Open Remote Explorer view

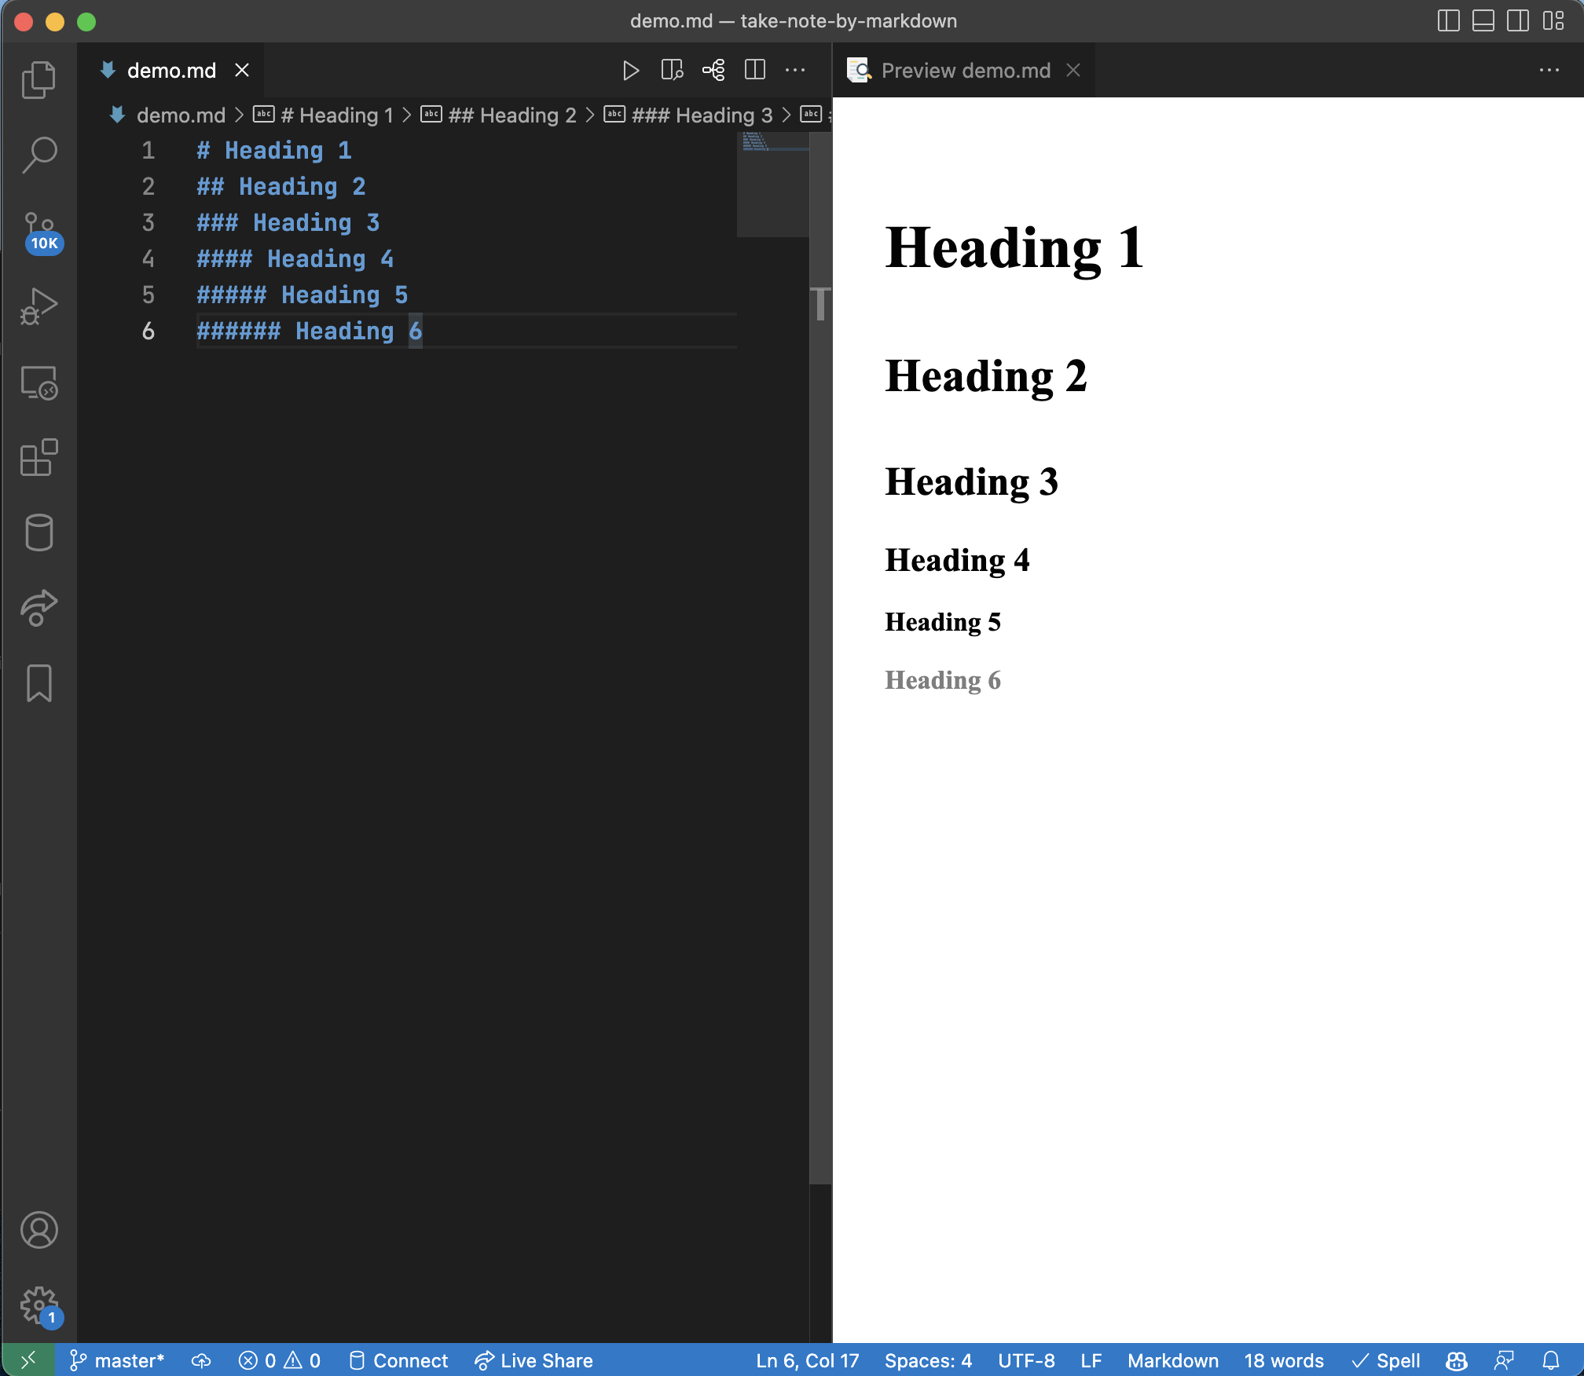pyautogui.click(x=38, y=382)
